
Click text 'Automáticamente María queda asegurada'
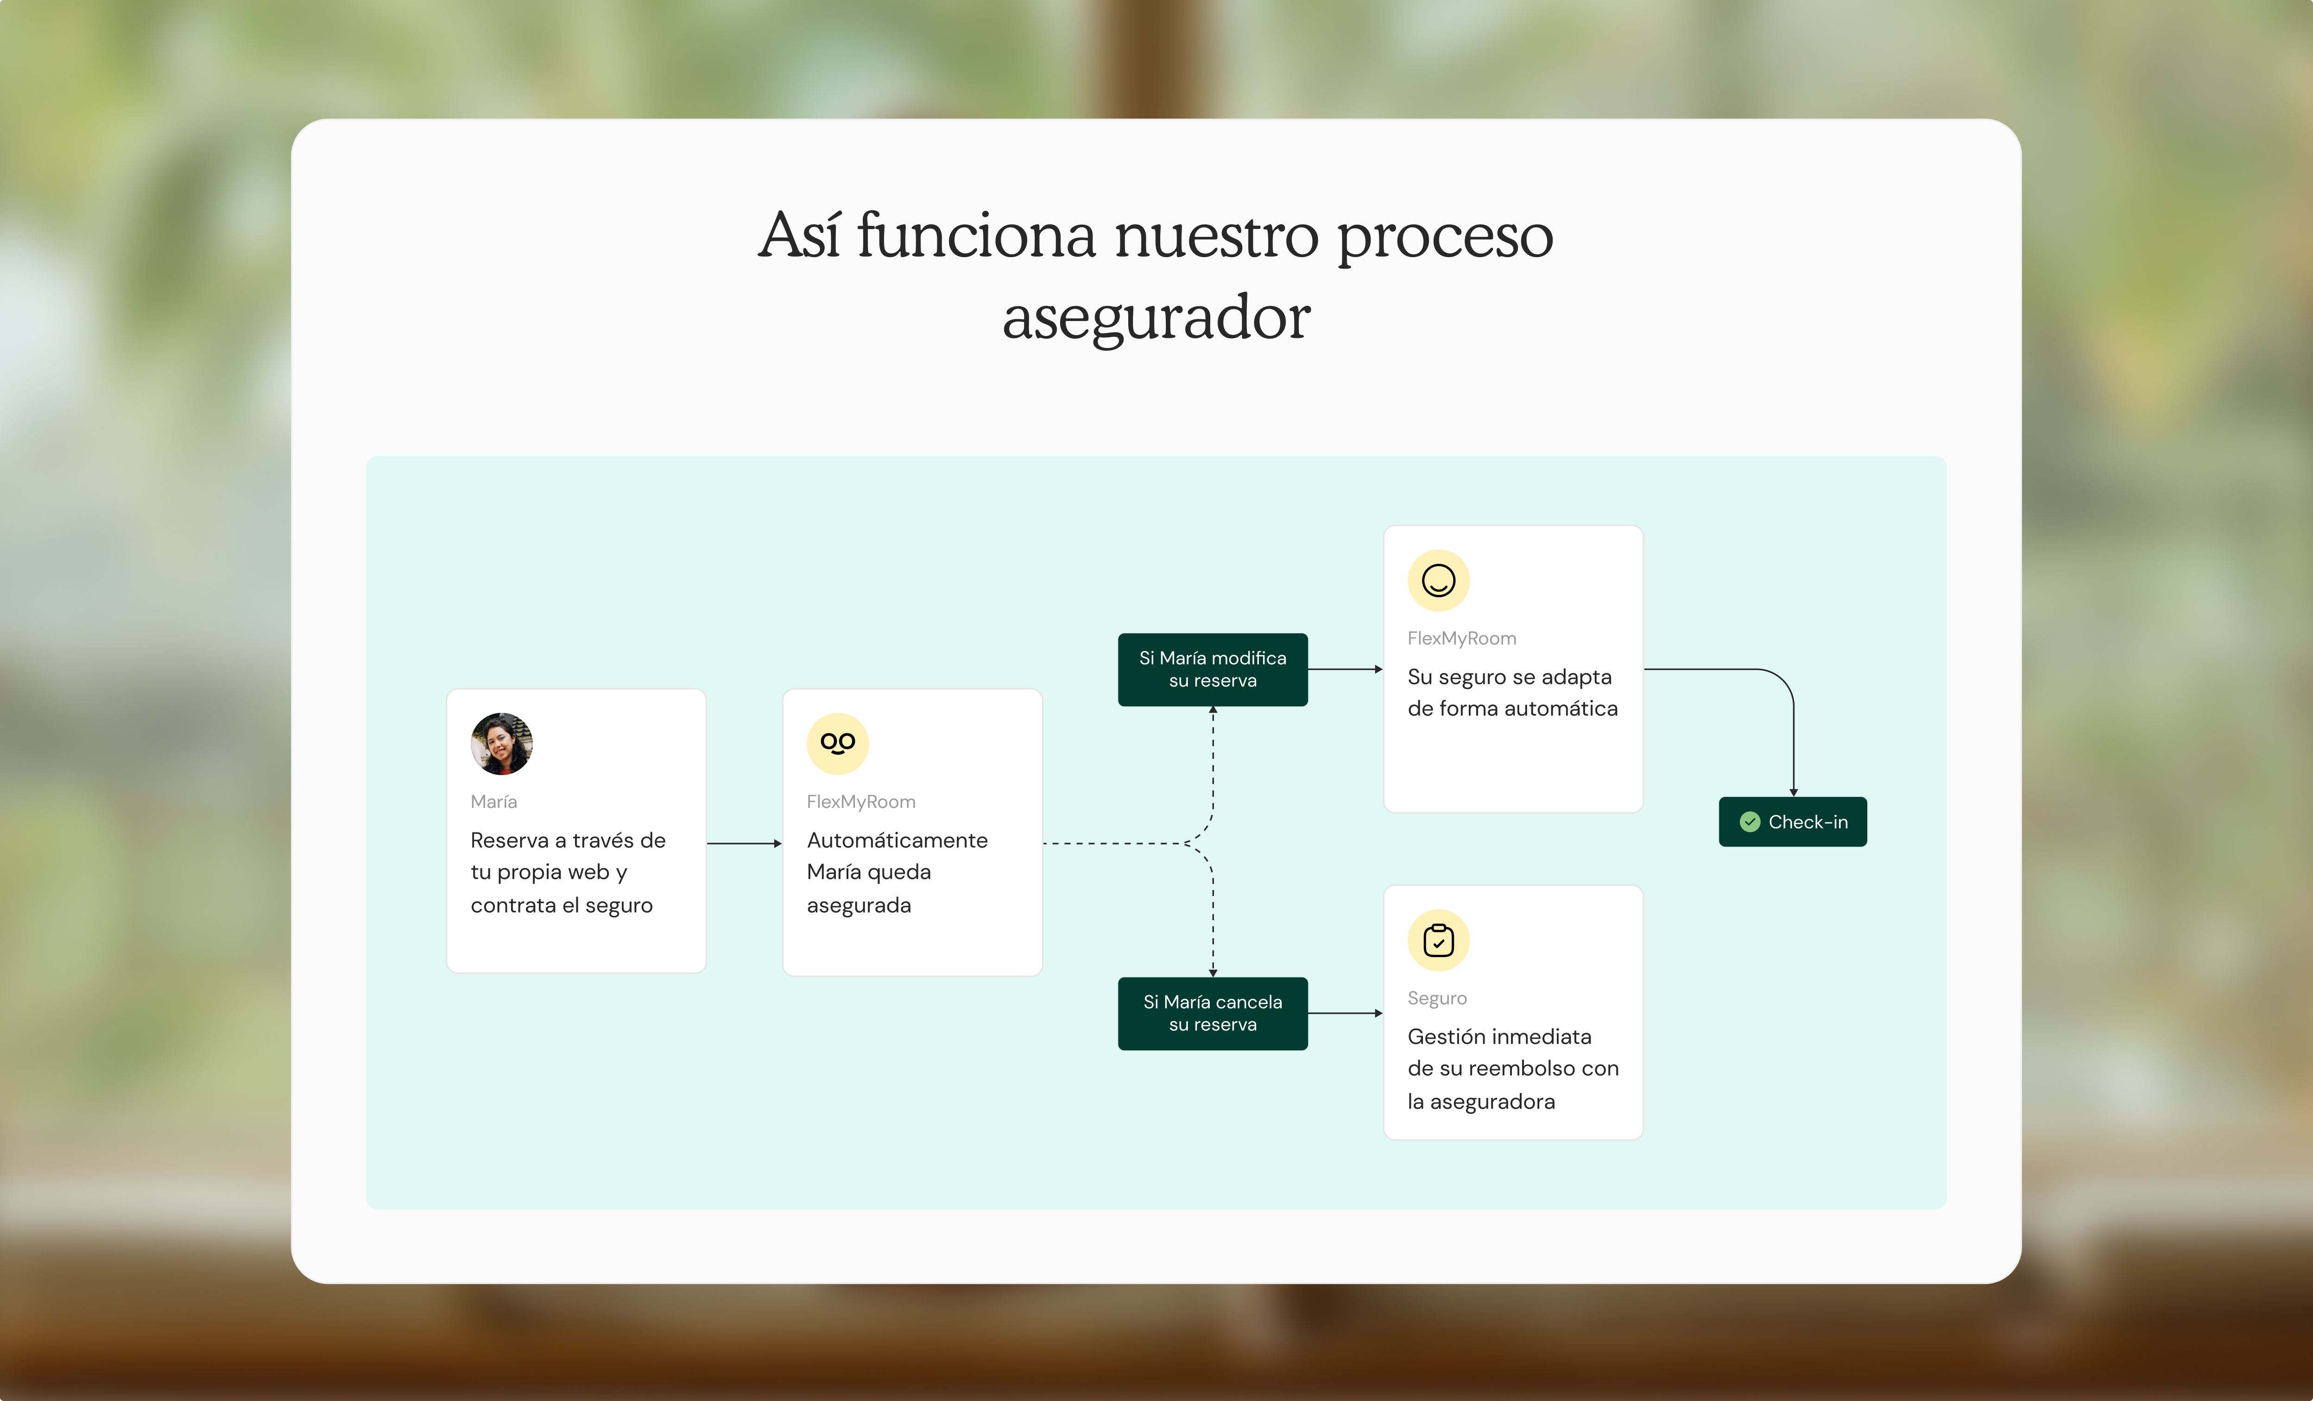[897, 873]
